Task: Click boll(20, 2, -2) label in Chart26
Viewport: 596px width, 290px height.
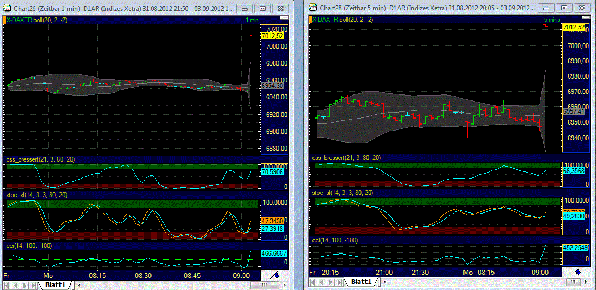Action: 50,20
